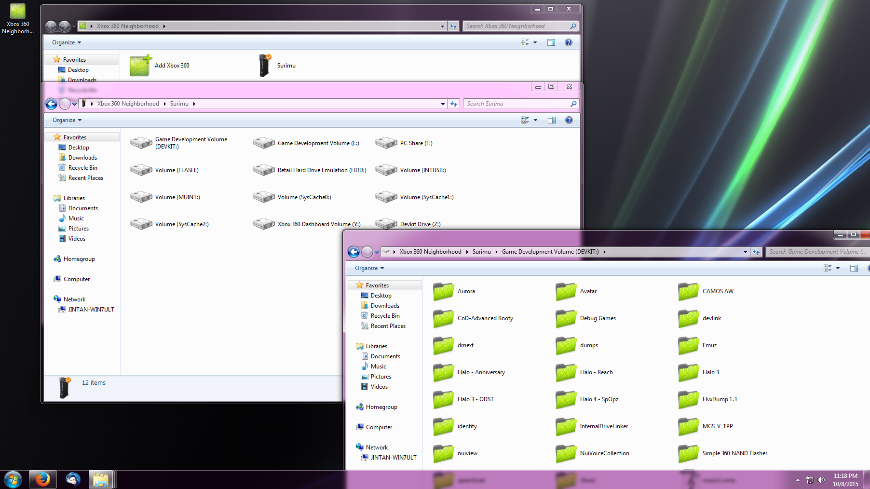
Task: Open the HvxDump 1.3 folder
Action: 707,399
